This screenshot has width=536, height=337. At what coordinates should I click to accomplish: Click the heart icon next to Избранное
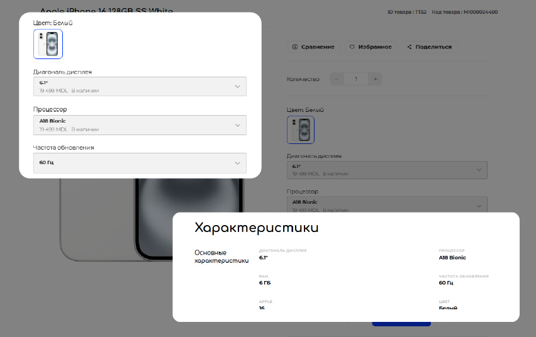[x=352, y=47]
